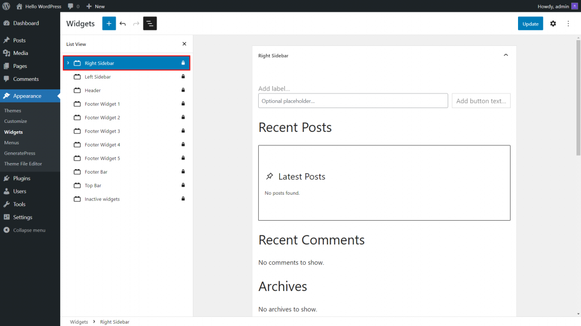
Task: Toggle the Document Overview list icon
Action: 149,23
